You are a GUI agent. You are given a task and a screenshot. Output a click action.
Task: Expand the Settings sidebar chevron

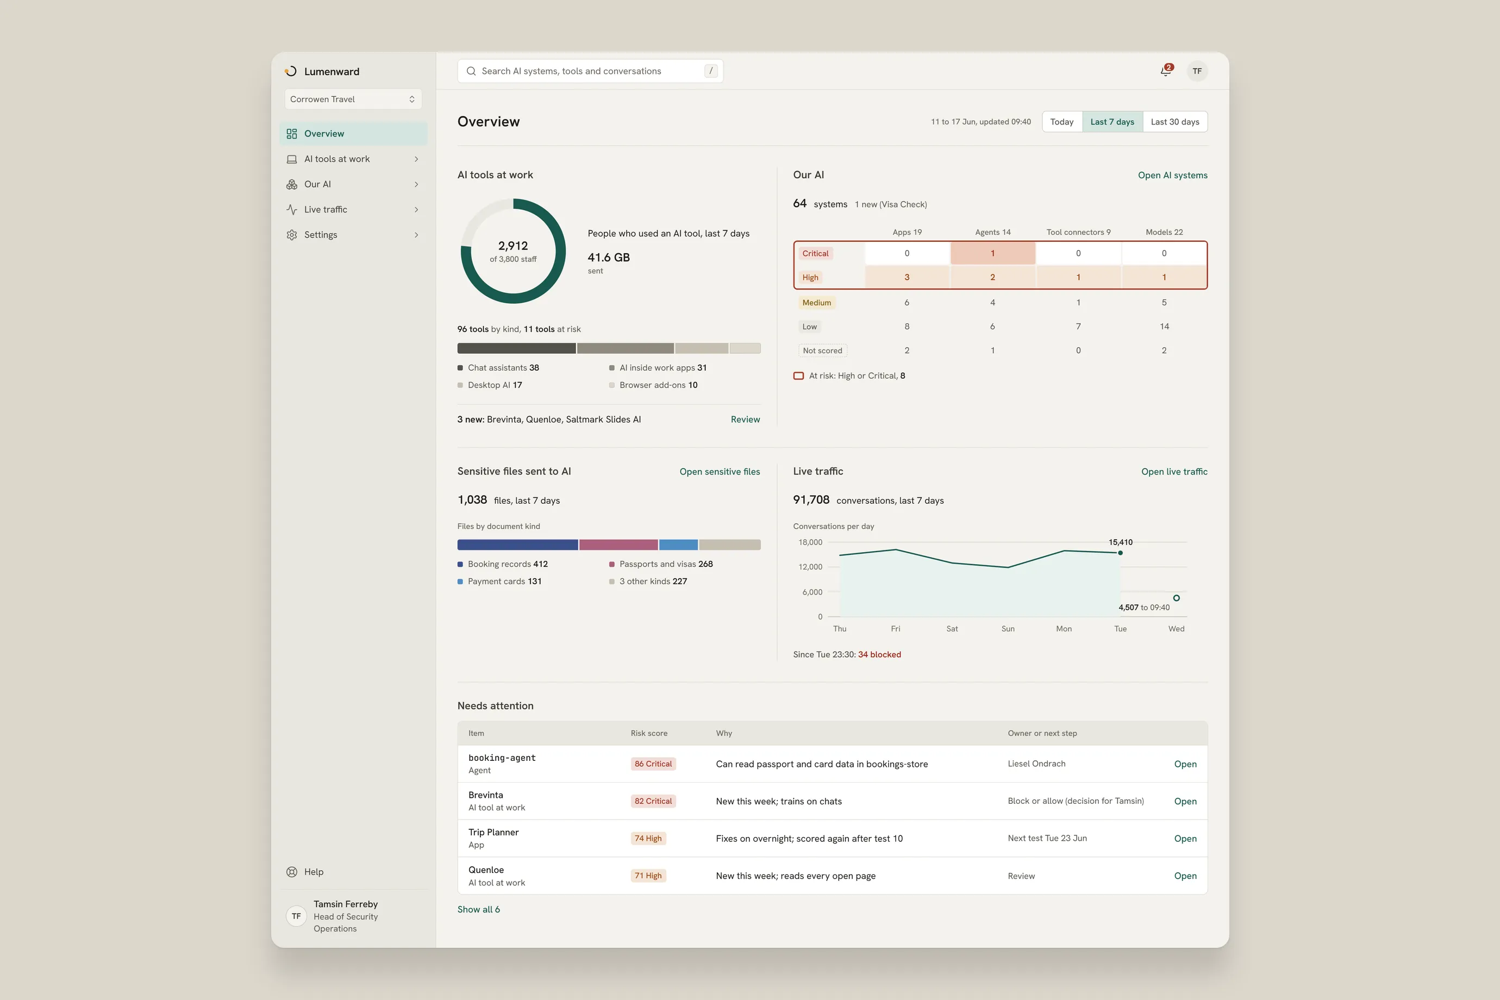416,235
